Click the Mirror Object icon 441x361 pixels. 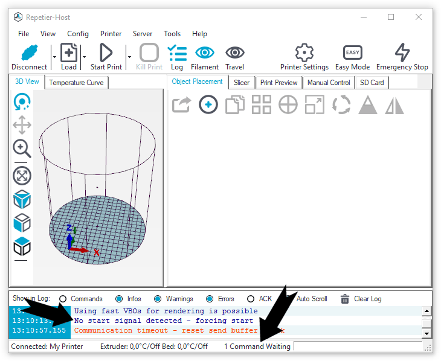pos(394,104)
